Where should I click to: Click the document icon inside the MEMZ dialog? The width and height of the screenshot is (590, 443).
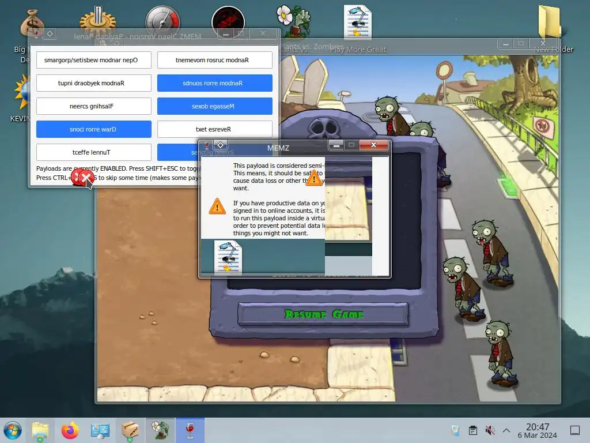click(228, 257)
